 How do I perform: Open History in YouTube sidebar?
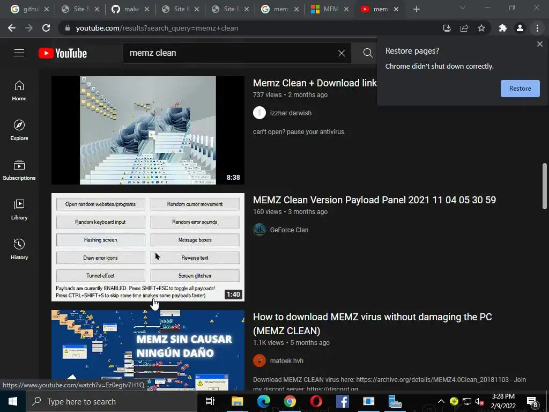click(19, 249)
